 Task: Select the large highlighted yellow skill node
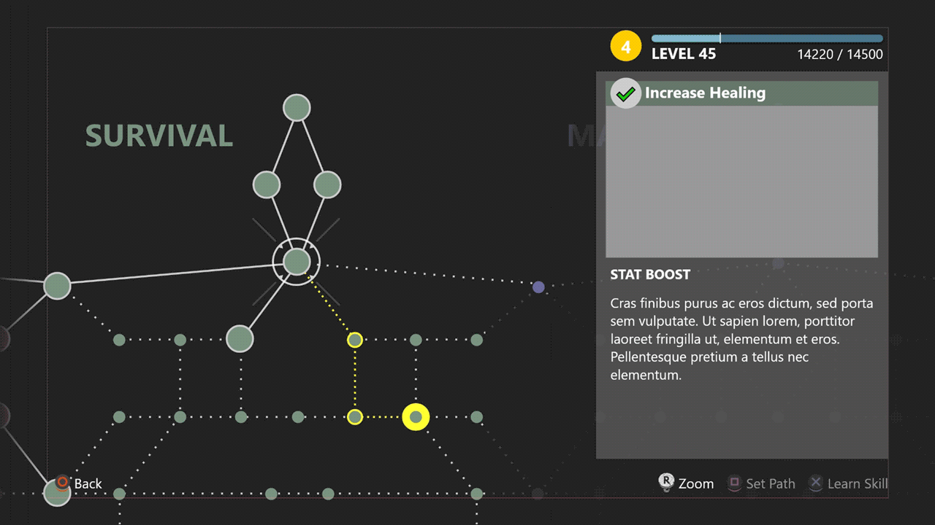[x=416, y=417]
